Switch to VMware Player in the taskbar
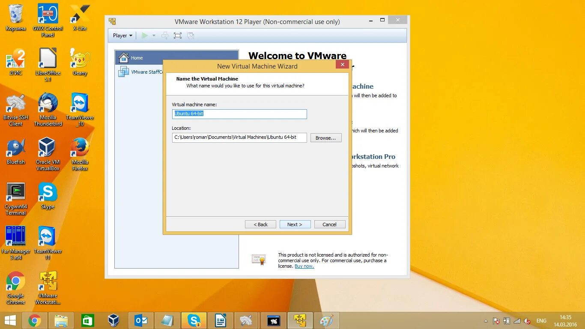Image resolution: width=585 pixels, height=329 pixels. click(x=300, y=320)
